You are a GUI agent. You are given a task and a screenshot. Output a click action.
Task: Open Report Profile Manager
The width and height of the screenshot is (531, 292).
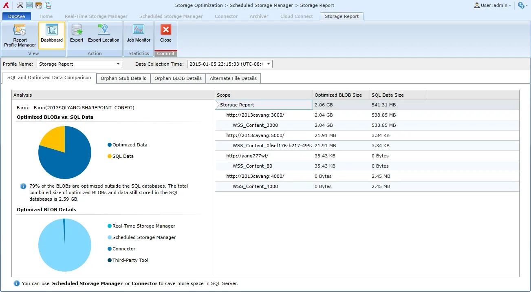(x=20, y=35)
